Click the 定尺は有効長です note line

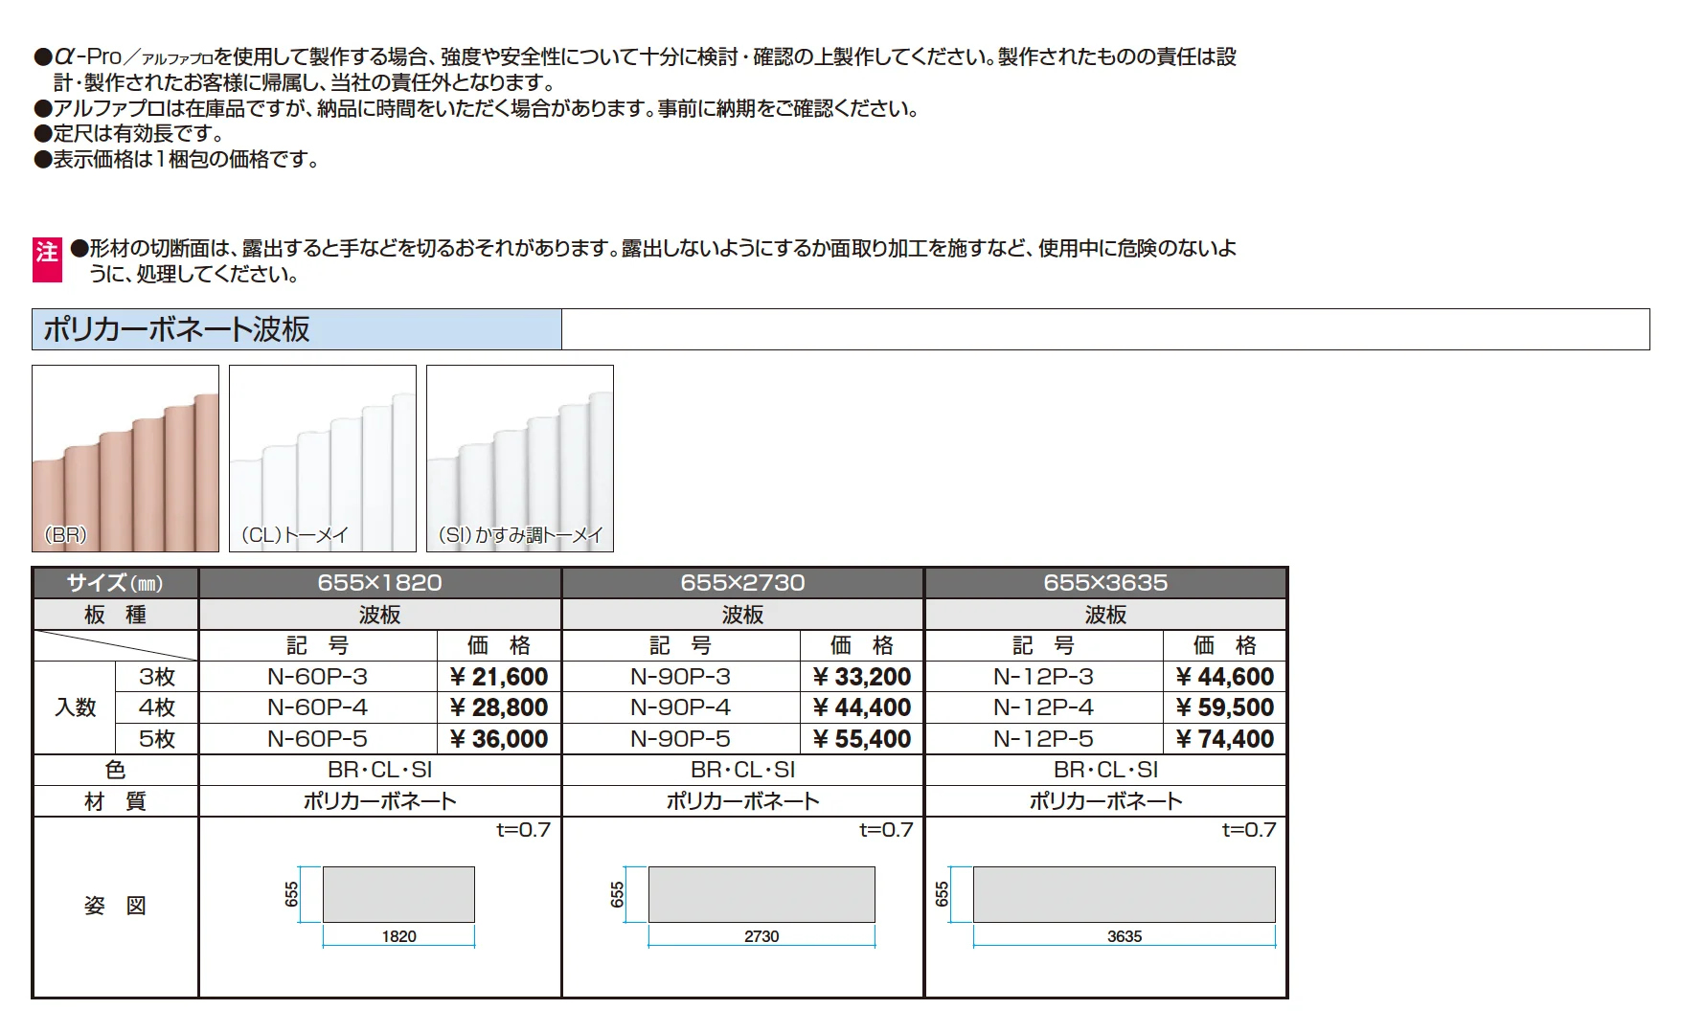click(x=129, y=134)
